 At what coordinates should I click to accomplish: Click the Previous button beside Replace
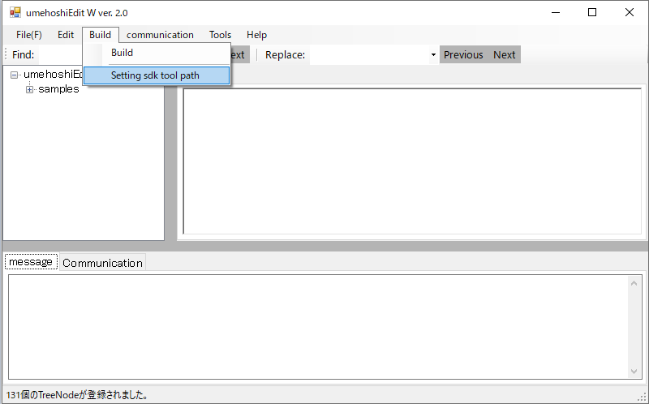coord(463,55)
